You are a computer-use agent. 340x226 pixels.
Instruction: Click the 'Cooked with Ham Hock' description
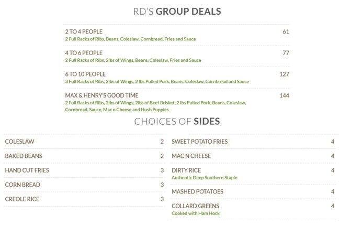click(196, 213)
